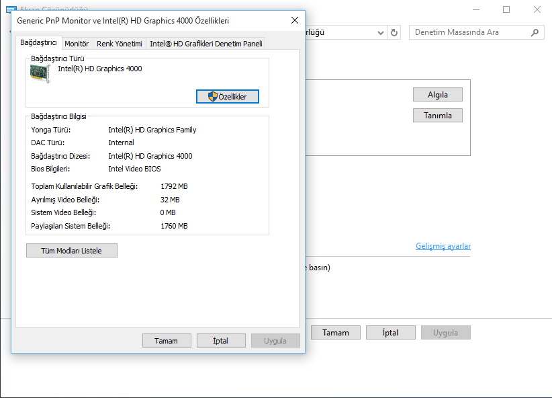Image resolution: width=552 pixels, height=398 pixels.
Task: Expand the address bar dropdown arrow
Action: point(381,33)
